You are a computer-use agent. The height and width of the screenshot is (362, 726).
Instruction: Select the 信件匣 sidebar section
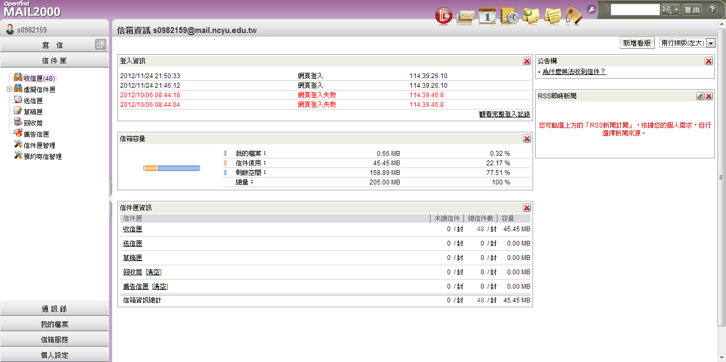pyautogui.click(x=54, y=61)
